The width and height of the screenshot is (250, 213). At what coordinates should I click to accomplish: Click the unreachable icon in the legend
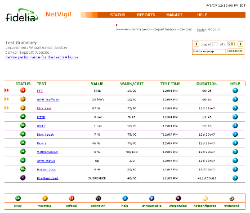pos(151,198)
